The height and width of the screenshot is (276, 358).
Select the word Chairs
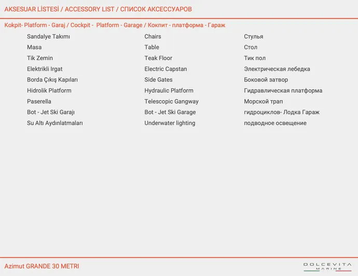coord(153,36)
